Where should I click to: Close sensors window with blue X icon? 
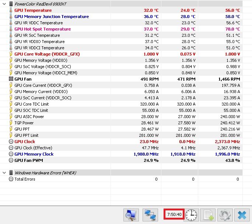[242, 215]
